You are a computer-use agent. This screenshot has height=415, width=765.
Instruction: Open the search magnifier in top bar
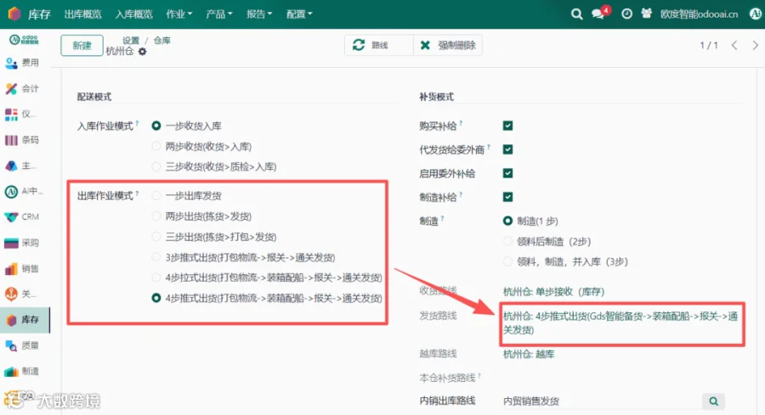[x=576, y=14]
